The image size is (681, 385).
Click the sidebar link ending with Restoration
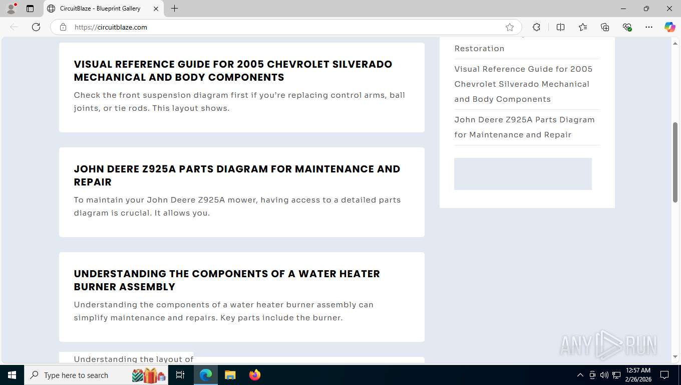tap(479, 49)
